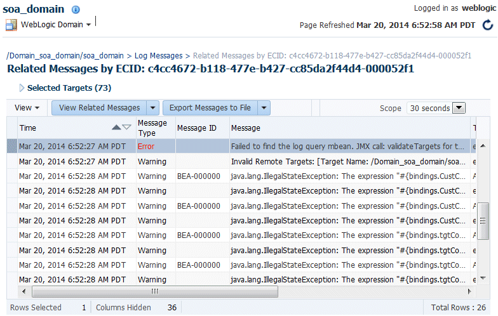Click the WebLogic Domain server icon
Image resolution: width=498 pixels, height=316 pixels.
(x=11, y=25)
